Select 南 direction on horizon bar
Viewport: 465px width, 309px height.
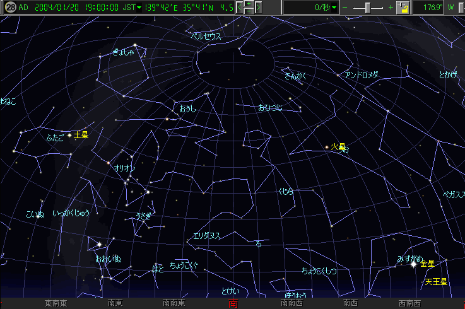233,304
